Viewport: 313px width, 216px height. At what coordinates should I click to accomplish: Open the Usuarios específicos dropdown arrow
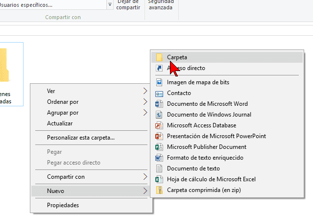click(x=110, y=5)
